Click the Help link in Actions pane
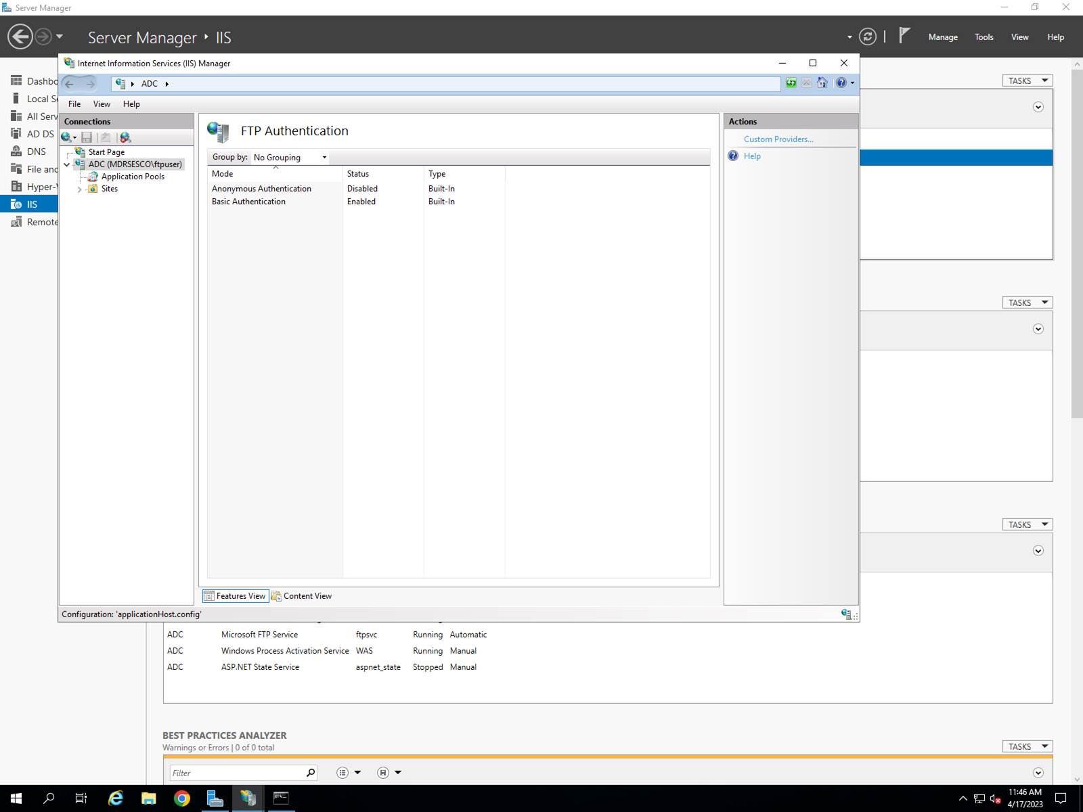1083x812 pixels. [x=752, y=156]
